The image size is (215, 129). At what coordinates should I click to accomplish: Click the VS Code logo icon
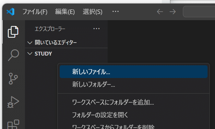[x=10, y=12]
